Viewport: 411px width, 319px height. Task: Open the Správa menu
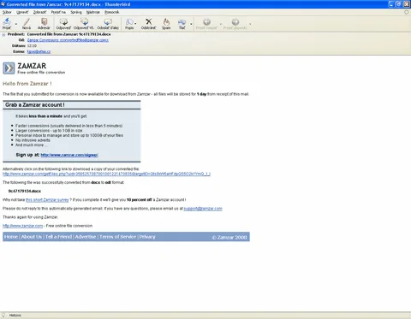coord(76,12)
